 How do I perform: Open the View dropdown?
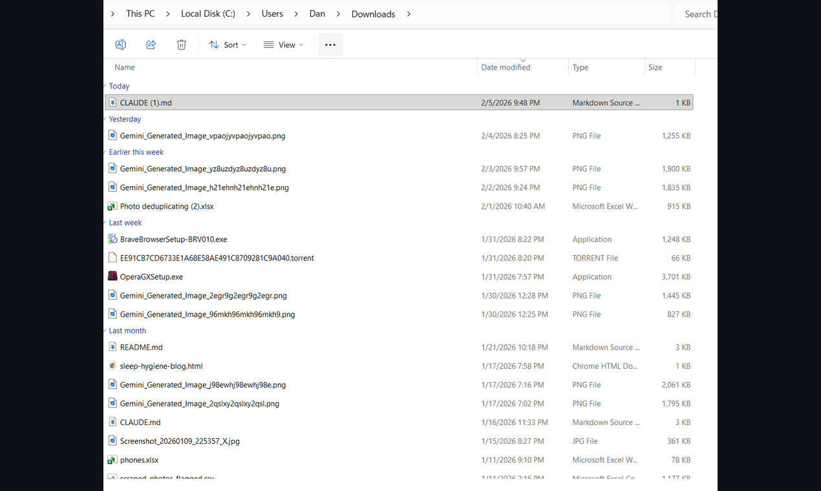[x=283, y=45]
